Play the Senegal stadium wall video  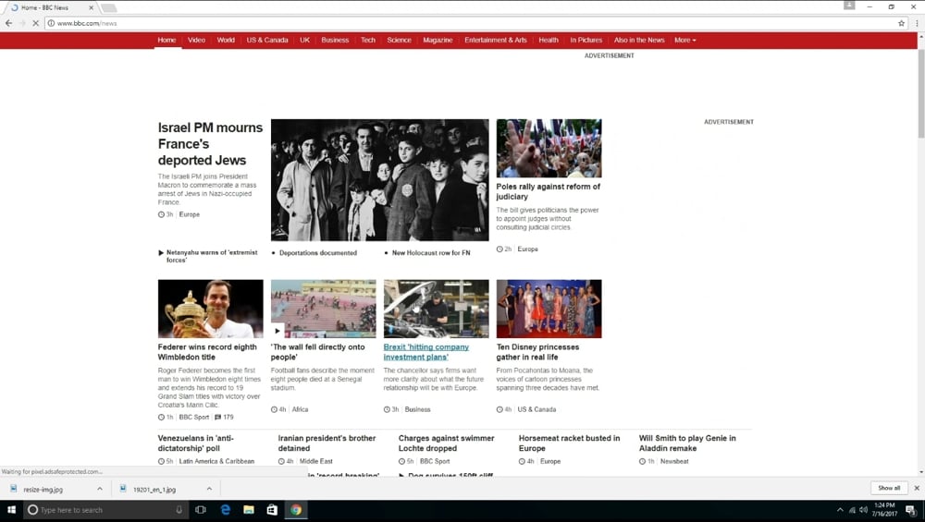(277, 331)
